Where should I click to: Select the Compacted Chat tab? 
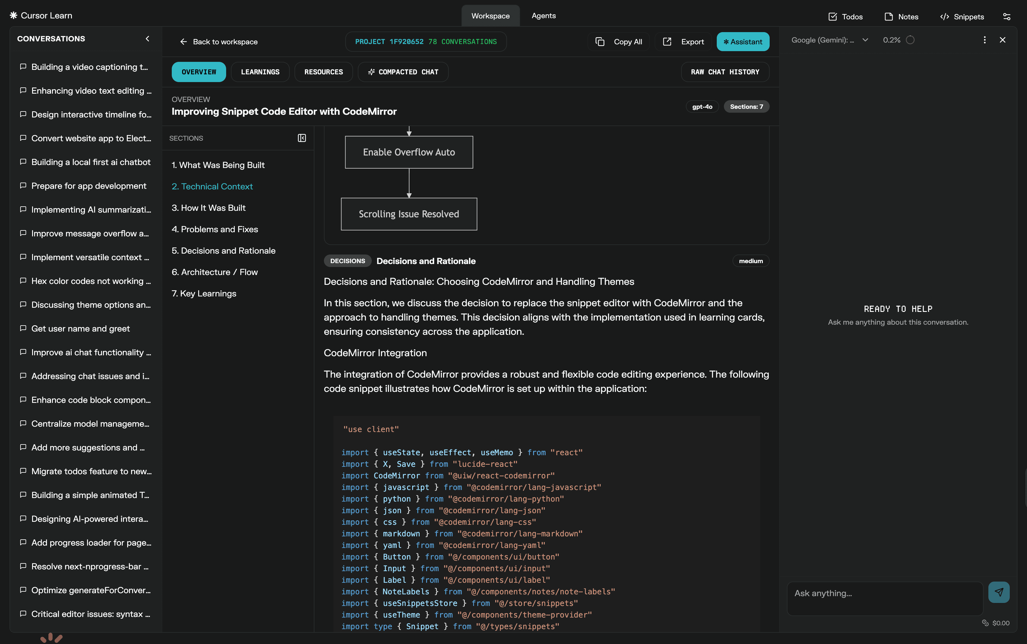pos(403,72)
